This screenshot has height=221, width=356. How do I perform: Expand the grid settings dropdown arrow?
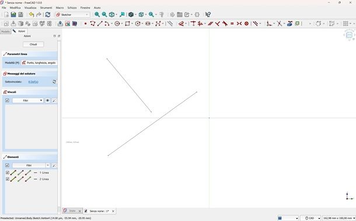tap(351, 23)
